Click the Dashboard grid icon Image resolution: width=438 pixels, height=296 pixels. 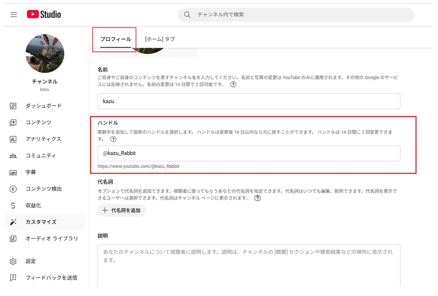pyautogui.click(x=13, y=106)
